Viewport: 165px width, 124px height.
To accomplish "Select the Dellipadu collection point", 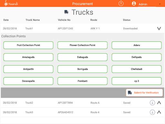I will [137, 57].
